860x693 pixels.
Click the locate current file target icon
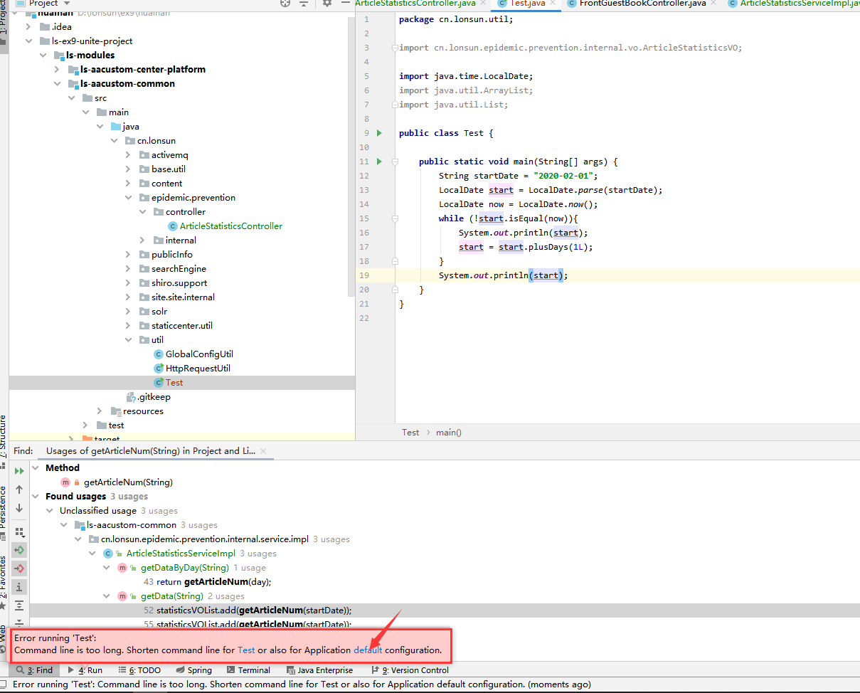[x=285, y=4]
